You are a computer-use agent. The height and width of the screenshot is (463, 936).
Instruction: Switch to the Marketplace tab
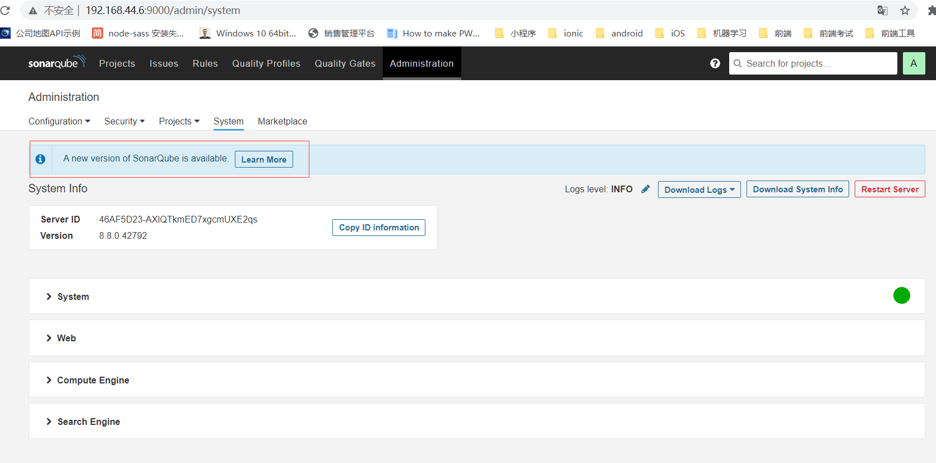[x=282, y=121]
